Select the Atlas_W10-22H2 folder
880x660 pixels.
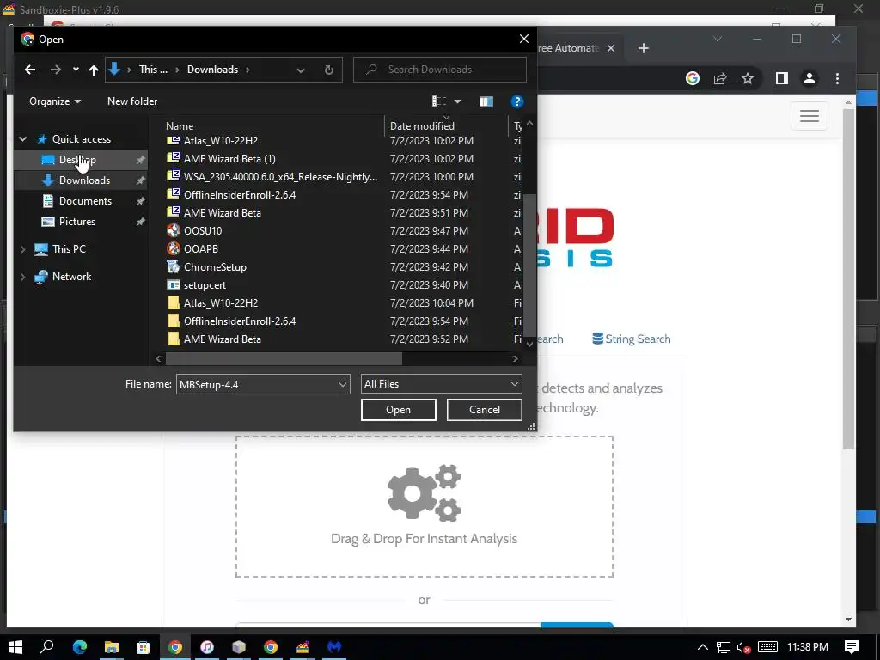221,303
